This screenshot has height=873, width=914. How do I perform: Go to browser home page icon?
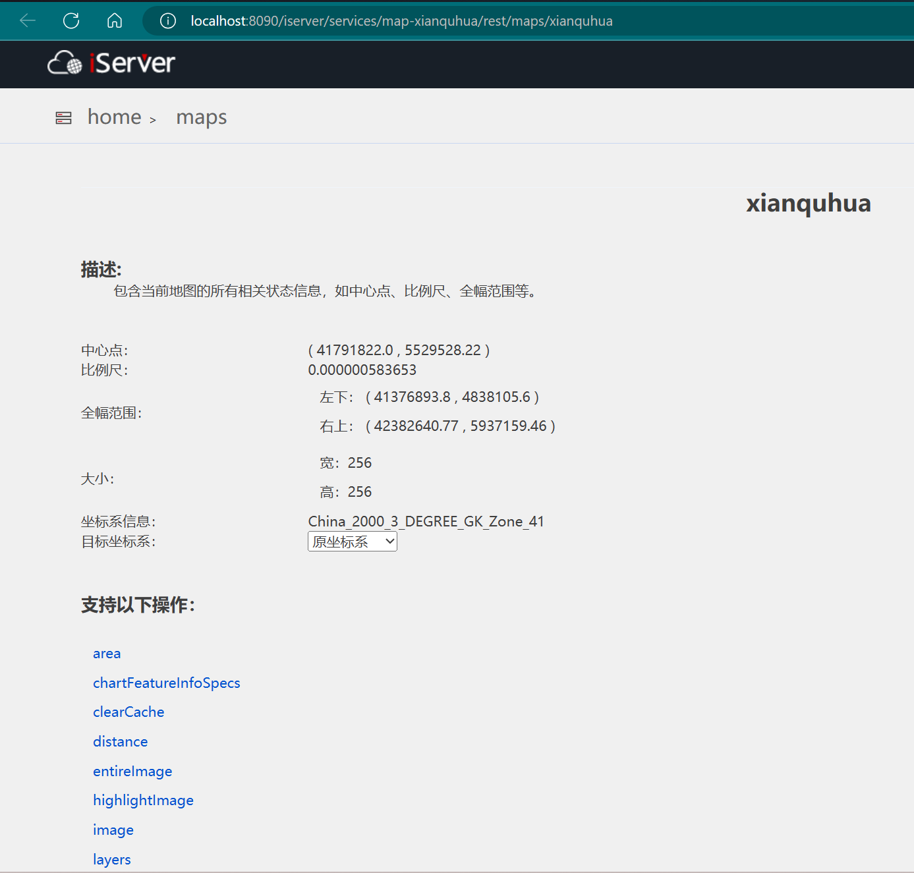115,21
